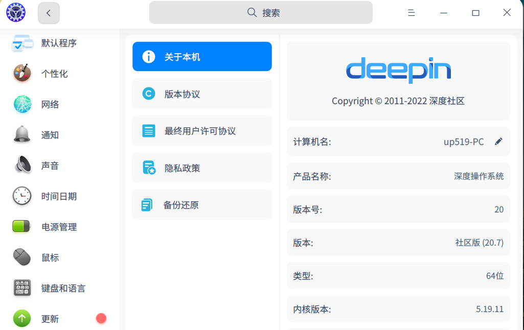Open the 备份还原 page
This screenshot has width=524, height=330.
click(202, 205)
